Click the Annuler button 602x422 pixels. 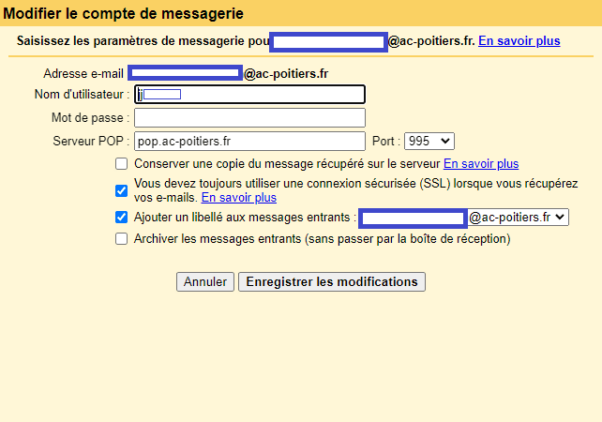pos(205,282)
